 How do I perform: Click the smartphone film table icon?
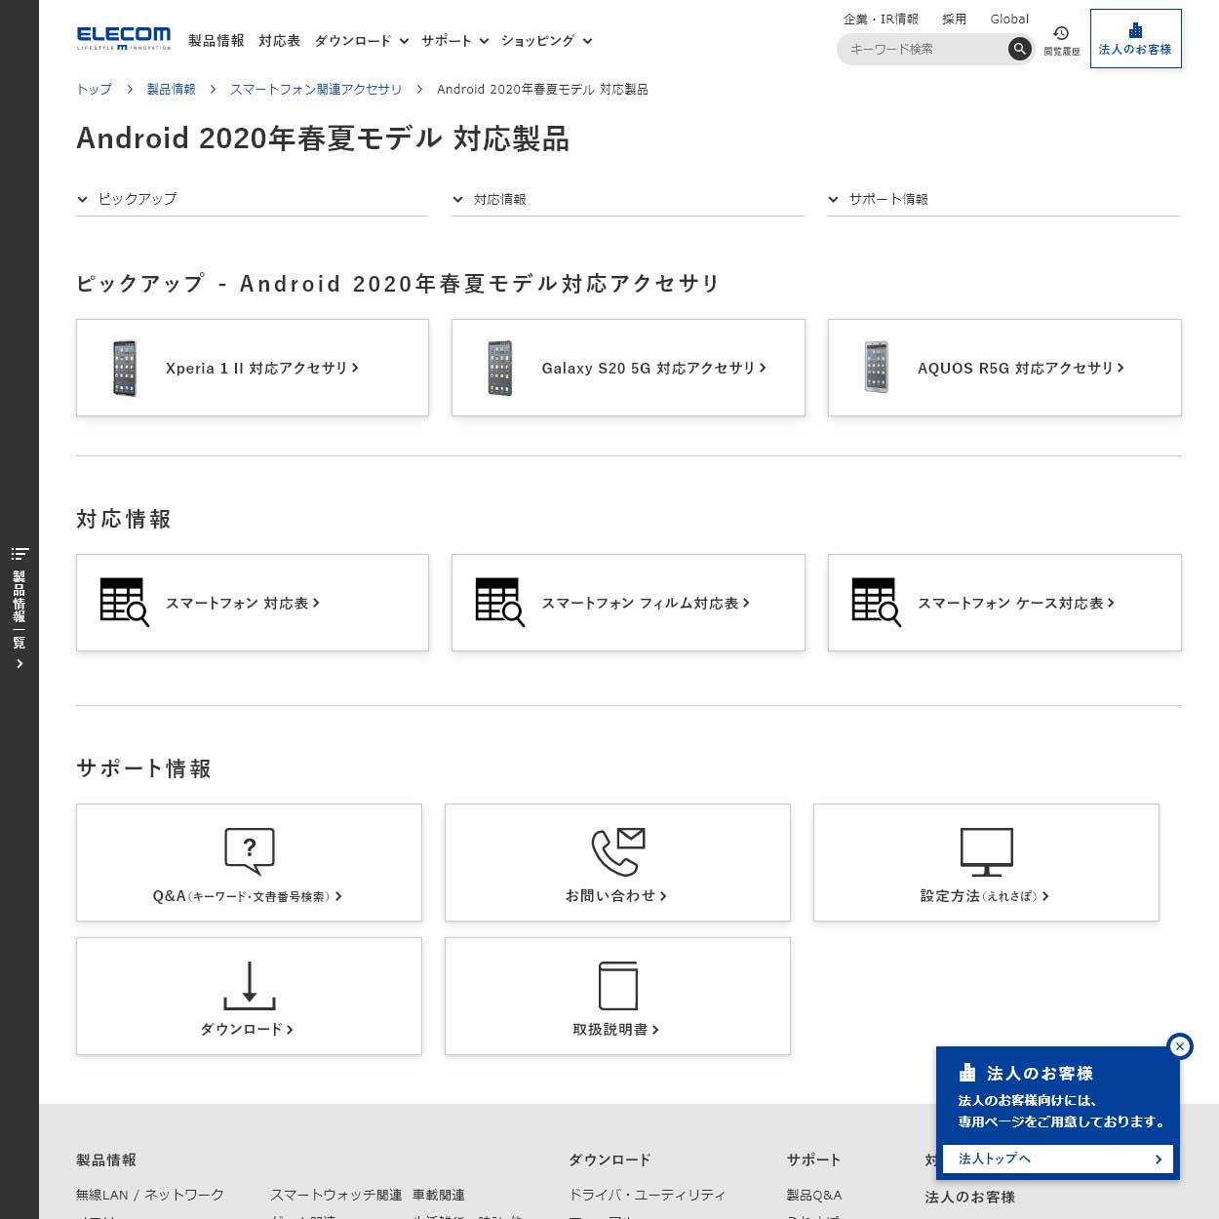click(x=500, y=603)
